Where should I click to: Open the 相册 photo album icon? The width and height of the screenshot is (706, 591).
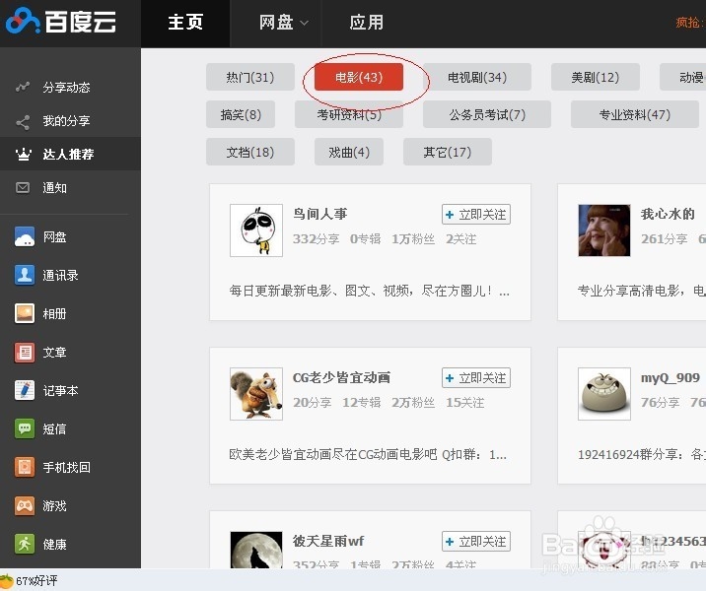tap(25, 314)
